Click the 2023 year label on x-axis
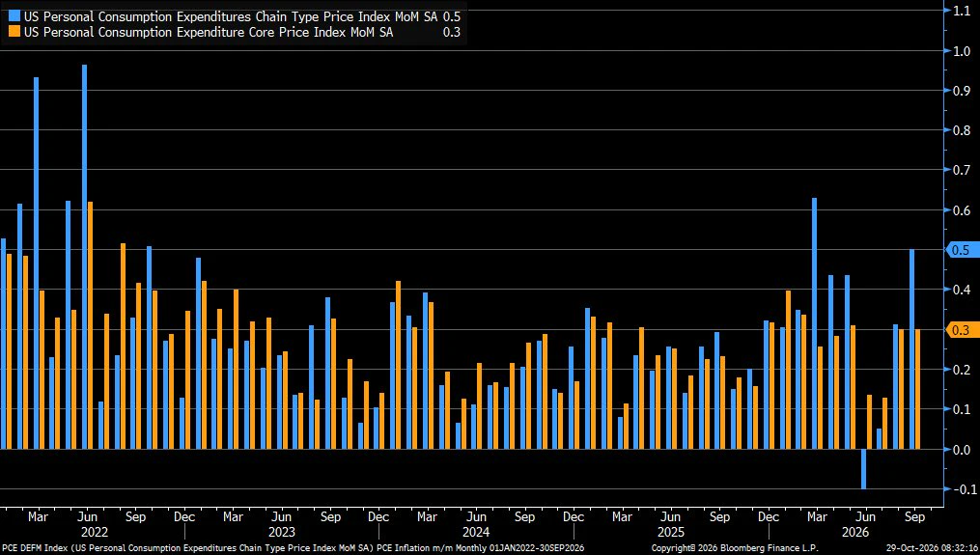This screenshot has width=980, height=555. point(282,533)
